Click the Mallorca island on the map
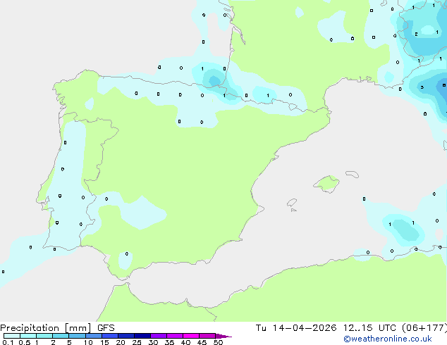This screenshot has height=345, width=447. (x=326, y=184)
